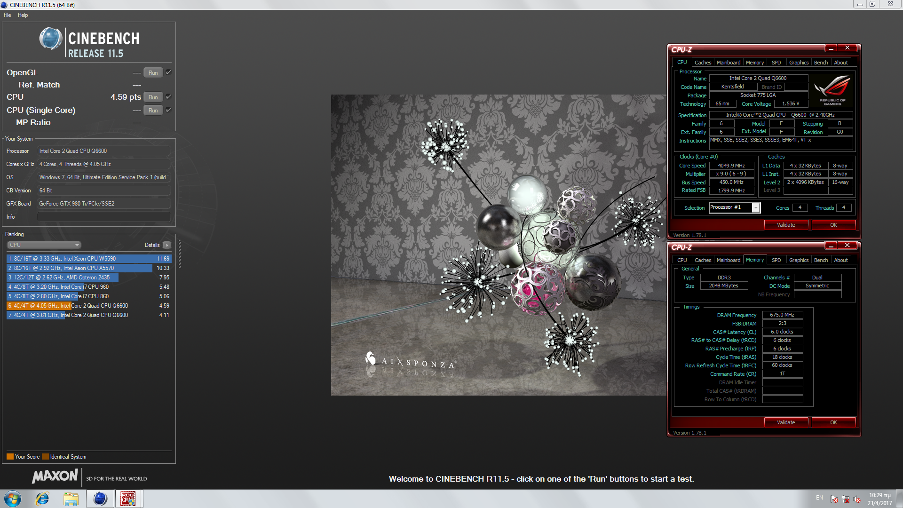This screenshot has height=508, width=903.
Task: Click the rendered Aixsponza scene image
Action: (499, 245)
